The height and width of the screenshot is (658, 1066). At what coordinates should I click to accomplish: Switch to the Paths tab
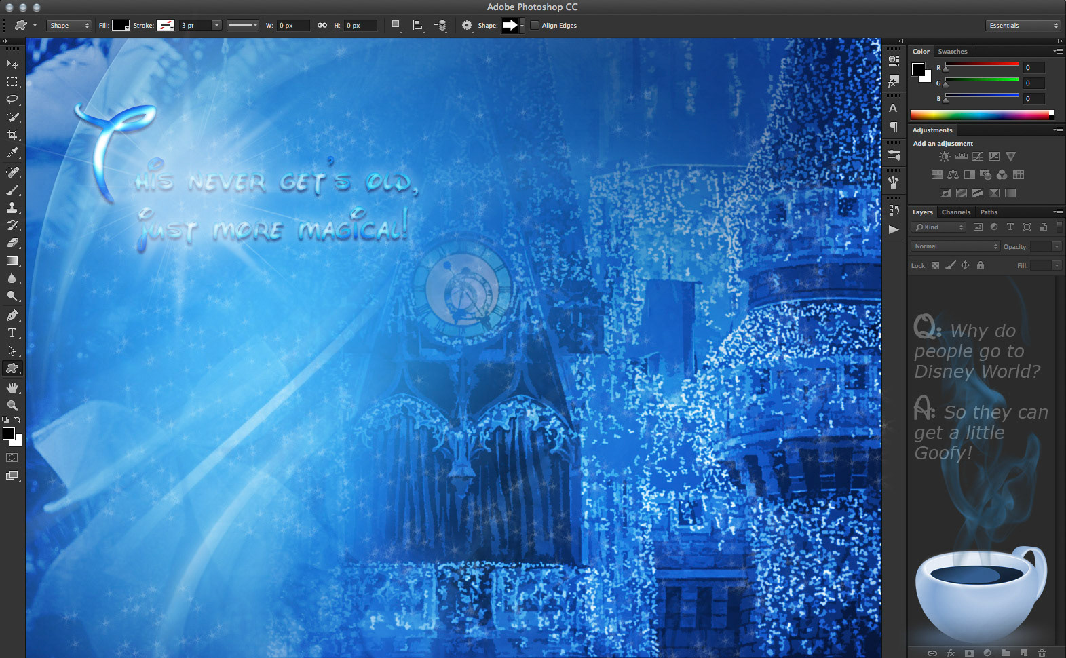[989, 212]
